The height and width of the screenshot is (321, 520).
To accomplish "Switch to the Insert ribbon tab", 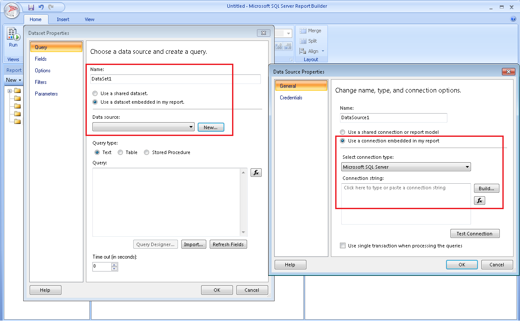I will click(63, 19).
